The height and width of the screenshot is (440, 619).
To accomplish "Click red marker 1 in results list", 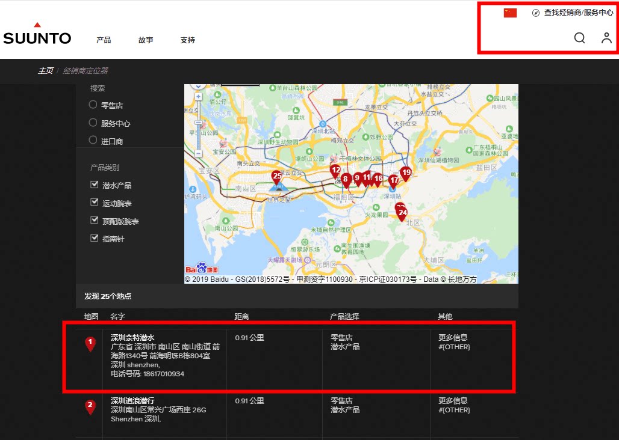I will coord(90,344).
